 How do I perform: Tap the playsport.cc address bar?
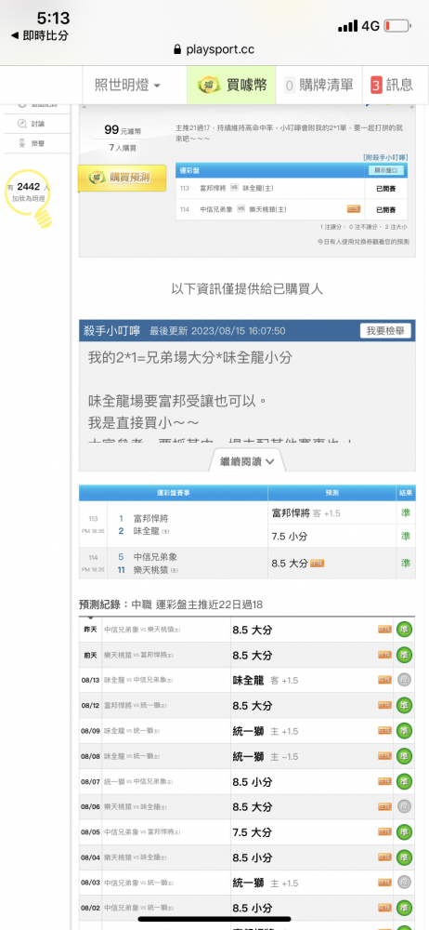pos(214,50)
